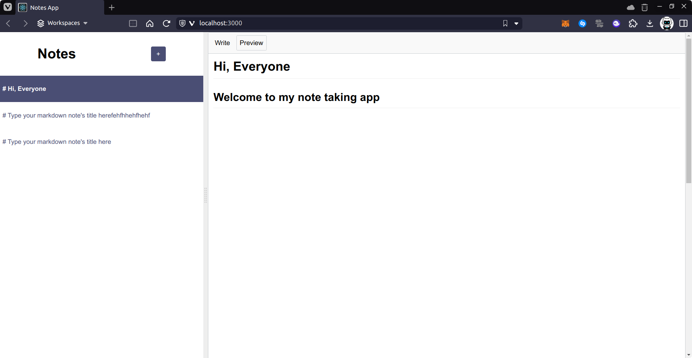
Task: Open the GitZip extension
Action: pyautogui.click(x=599, y=23)
